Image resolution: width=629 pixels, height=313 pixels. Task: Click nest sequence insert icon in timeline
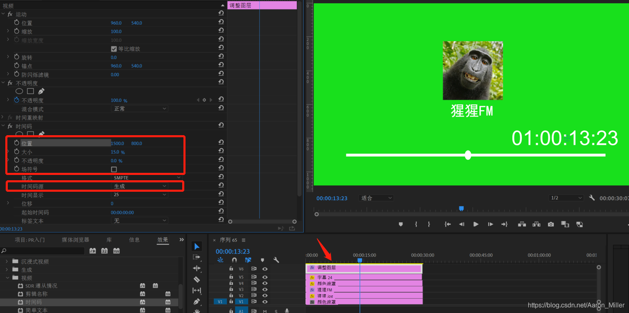(x=220, y=260)
